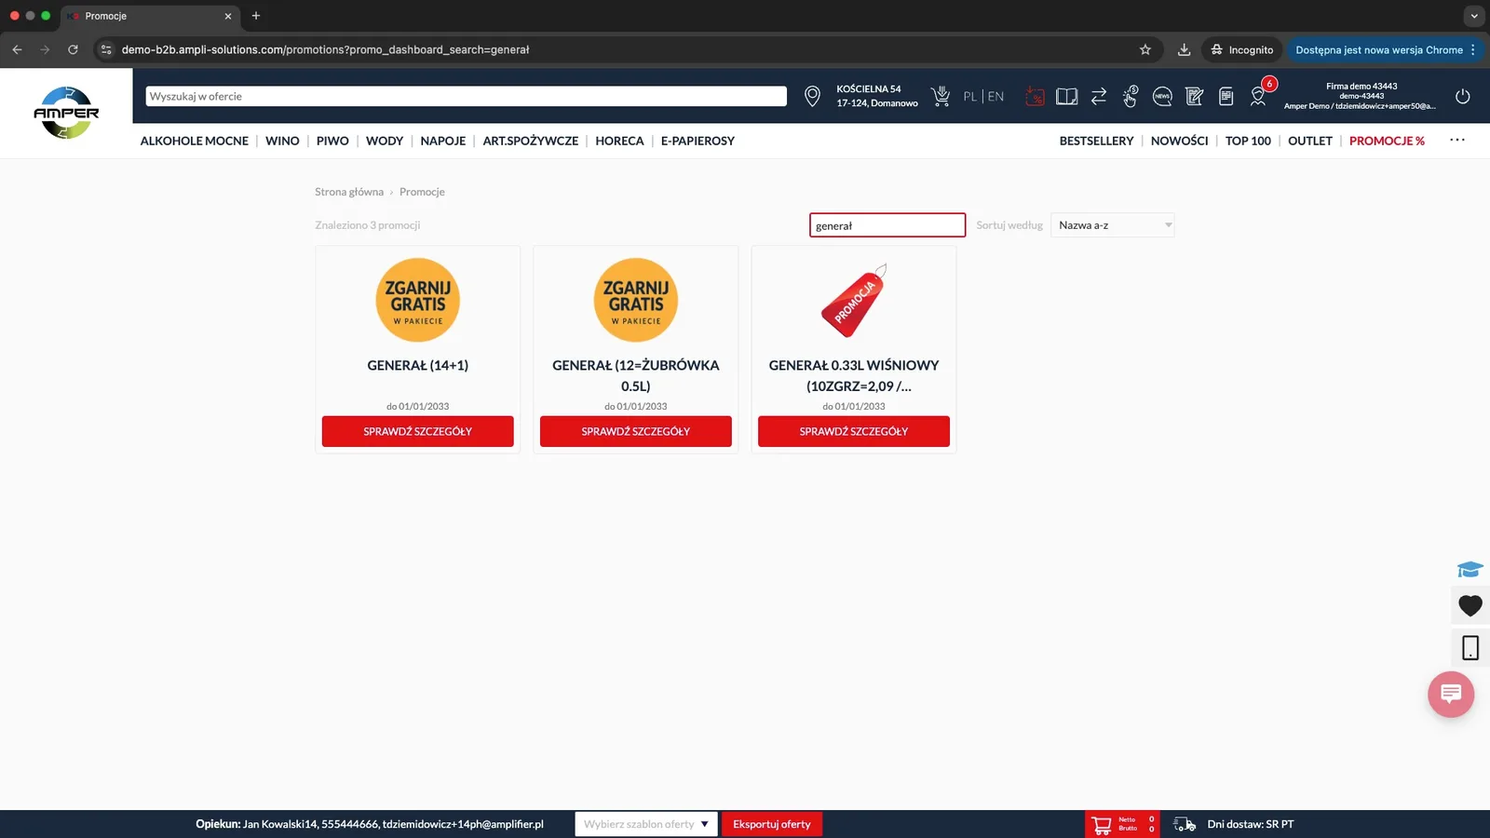The height and width of the screenshot is (838, 1490).
Task: Open the WINO category
Action: (x=282, y=141)
